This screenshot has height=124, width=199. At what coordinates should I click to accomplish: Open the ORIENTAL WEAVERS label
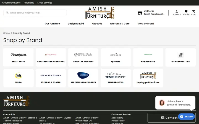[83, 62]
